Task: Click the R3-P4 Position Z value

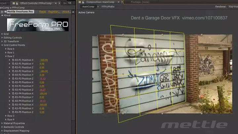Action: (43, 101)
